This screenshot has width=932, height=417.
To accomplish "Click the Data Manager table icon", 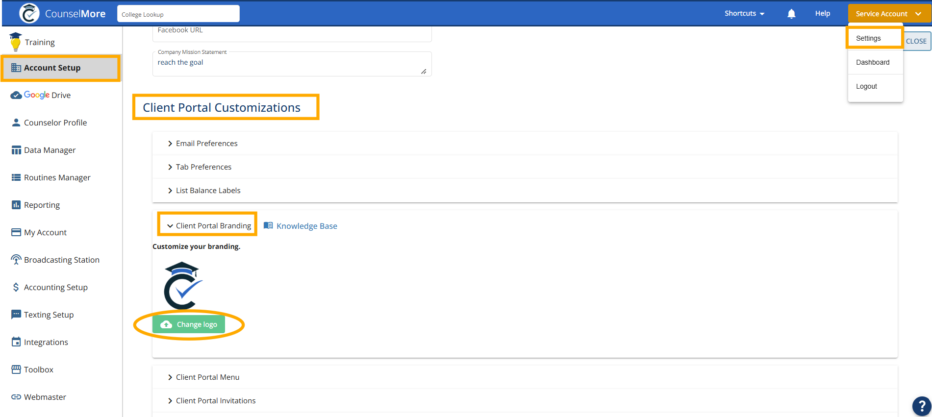I will [x=16, y=150].
